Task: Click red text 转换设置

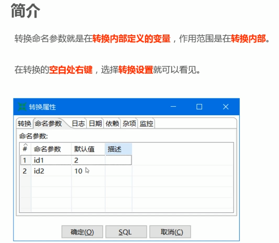Action: (136, 70)
